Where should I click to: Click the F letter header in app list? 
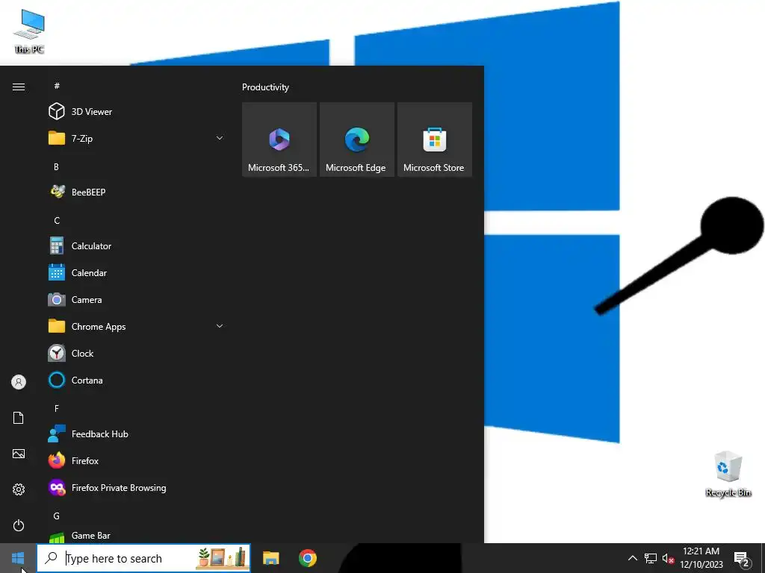click(x=57, y=408)
